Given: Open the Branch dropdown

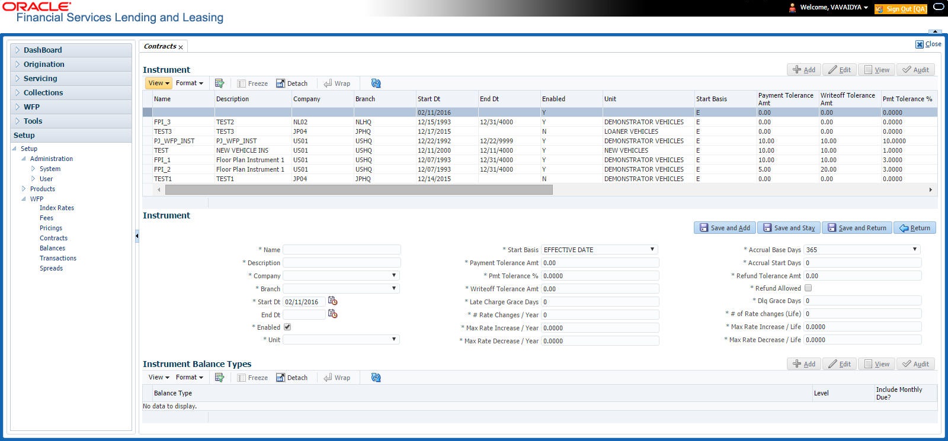Looking at the screenshot, I should [341, 288].
